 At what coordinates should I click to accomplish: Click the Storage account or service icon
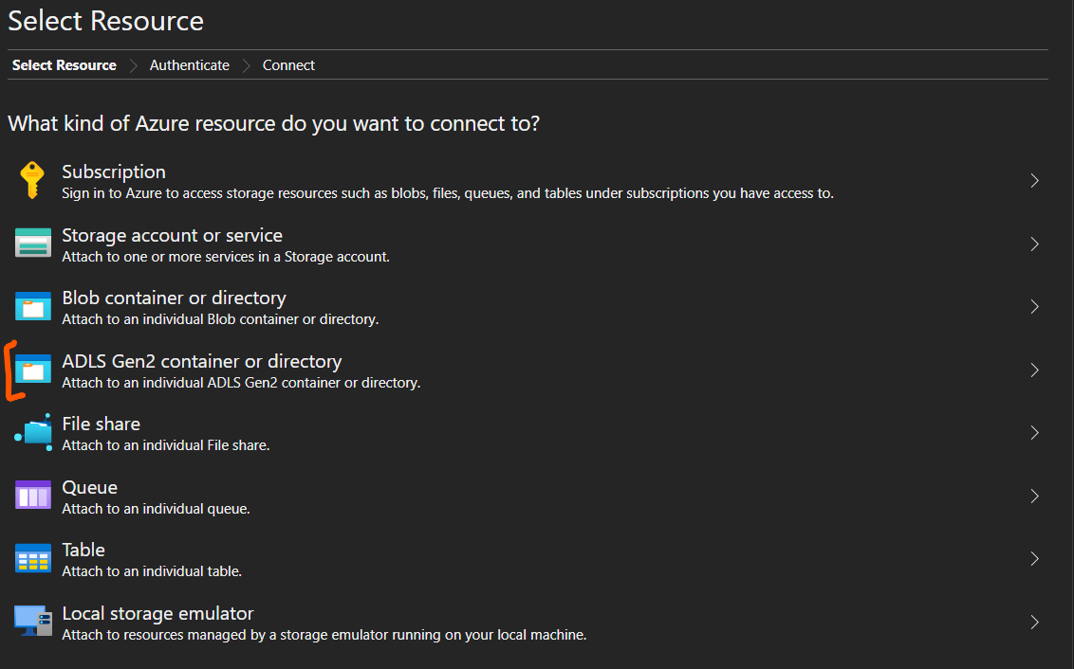pos(31,244)
